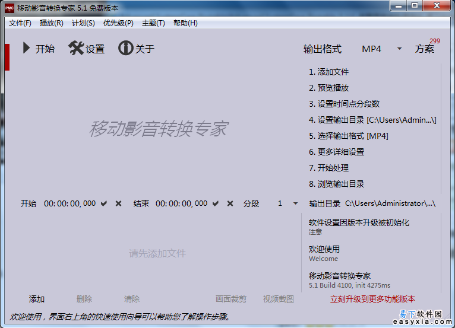This screenshot has width=455, height=328.
Task: Click the Start play arrow icon
Action: click(x=26, y=49)
